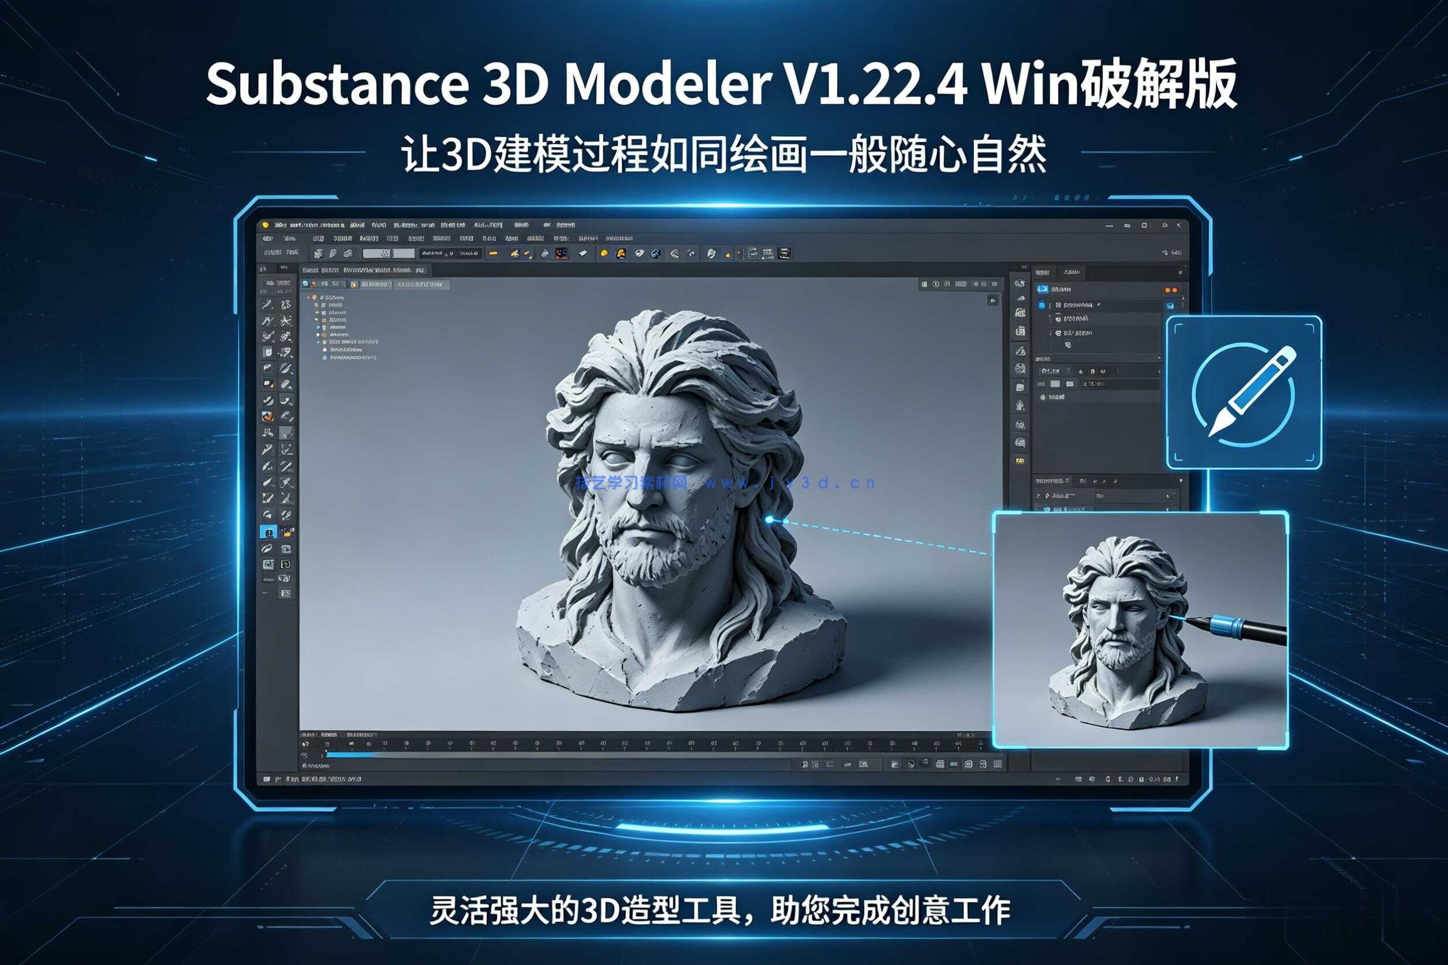Pick the yellow folder tool beside blue-highlighted tool
The height and width of the screenshot is (965, 1448).
coord(287,532)
